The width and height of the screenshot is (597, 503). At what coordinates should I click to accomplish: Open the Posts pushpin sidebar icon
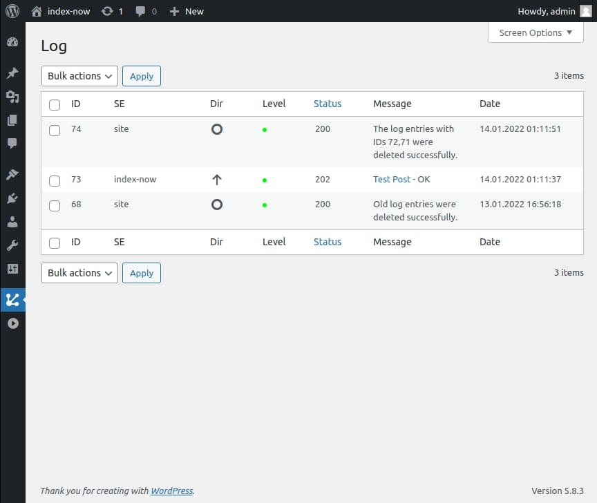coord(12,73)
